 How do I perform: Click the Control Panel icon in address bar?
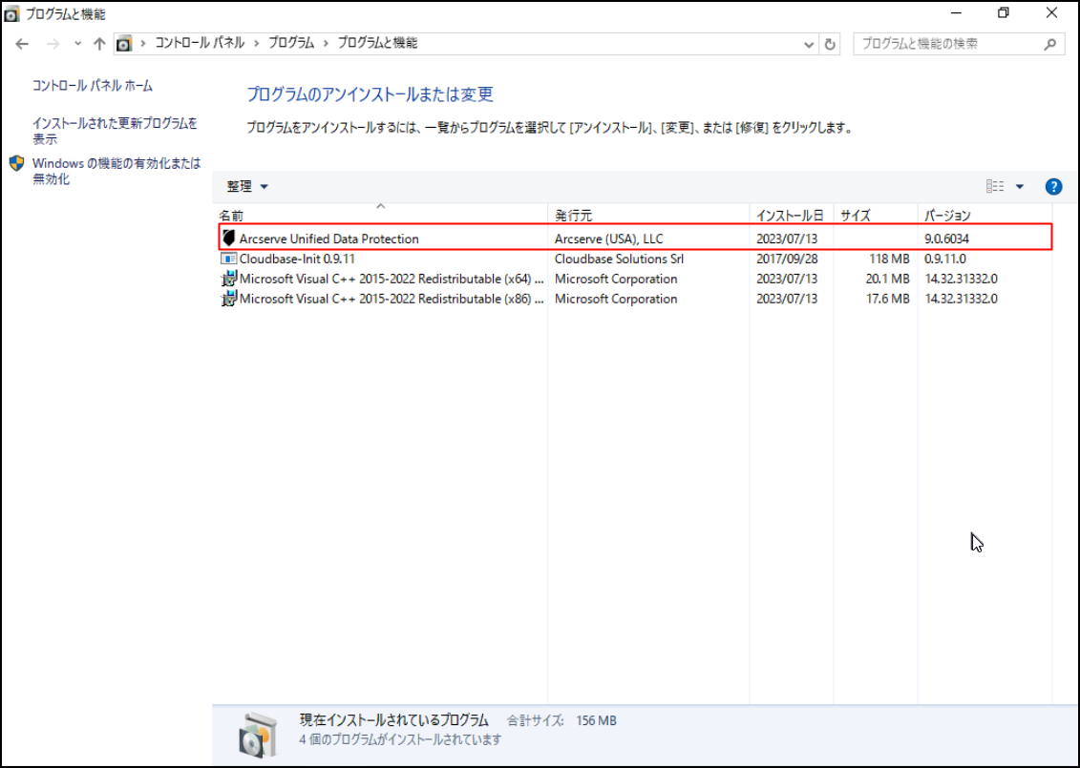pyautogui.click(x=124, y=43)
